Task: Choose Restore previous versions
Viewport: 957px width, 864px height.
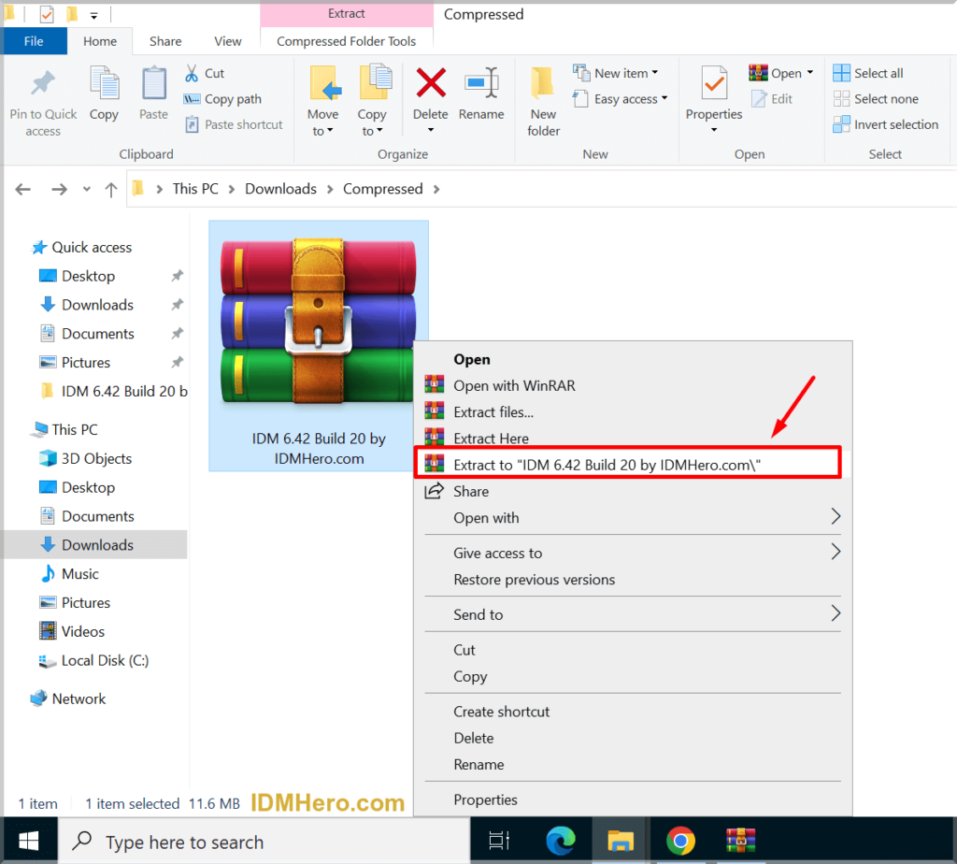Action: pos(633,580)
